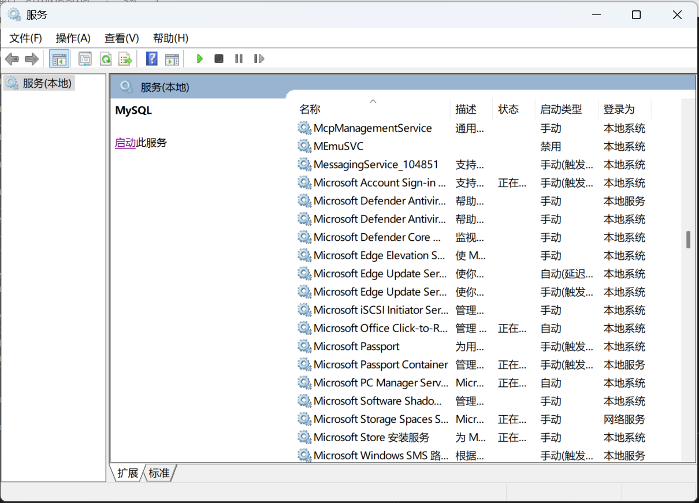Screen dimensions: 699x503
Task: Select 服务(本地) in the left tree
Action: (x=47, y=83)
